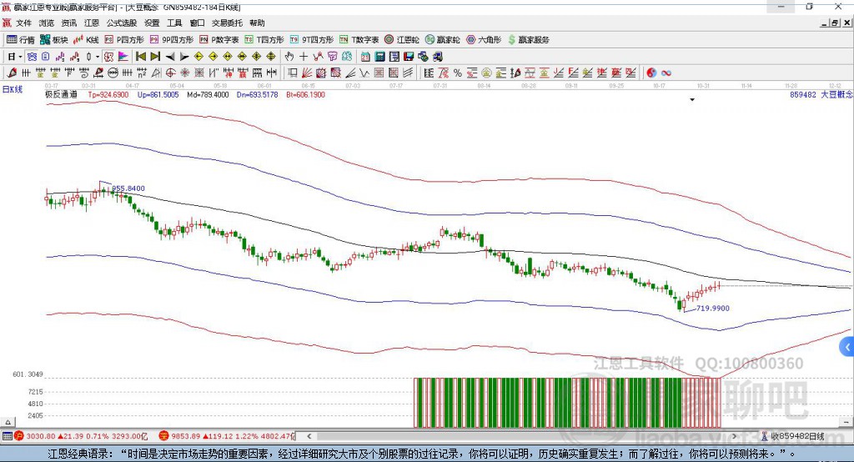Click the blue circular arrow on right edge

[847, 346]
